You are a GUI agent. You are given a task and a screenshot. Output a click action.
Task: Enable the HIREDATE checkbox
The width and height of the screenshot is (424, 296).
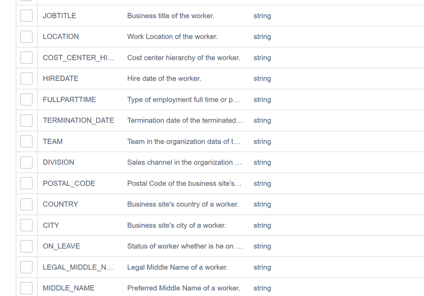[26, 78]
